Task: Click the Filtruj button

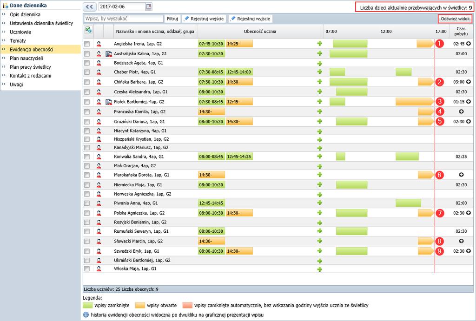Action: coord(172,19)
